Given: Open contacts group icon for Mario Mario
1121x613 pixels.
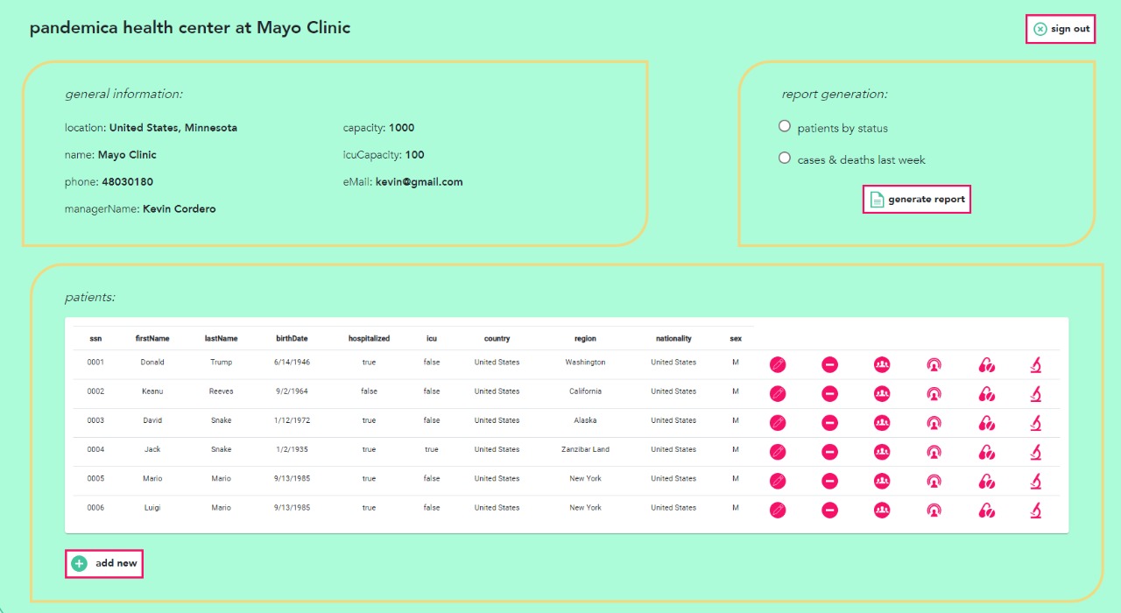Looking at the screenshot, I should [x=882, y=481].
